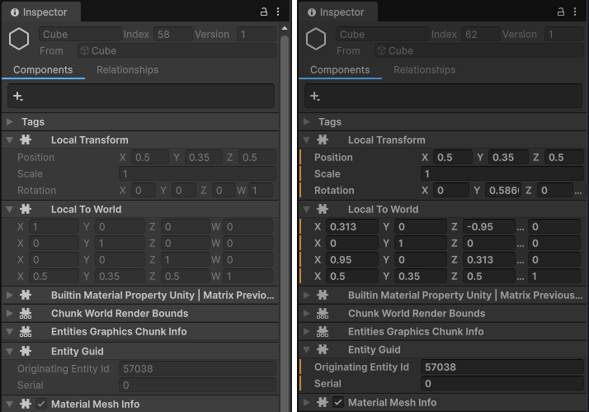Click the Local Transform puzzle icon in the right Inspector
This screenshot has width=589, height=412.
point(323,140)
